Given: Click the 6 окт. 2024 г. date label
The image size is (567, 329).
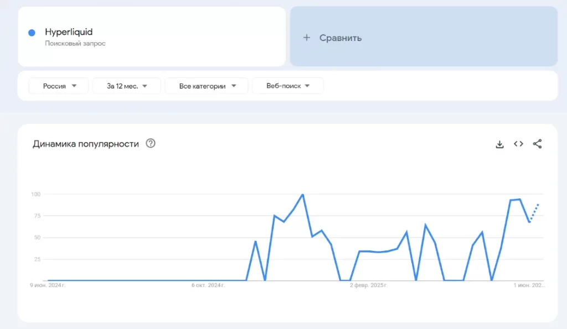Looking at the screenshot, I should pos(208,285).
